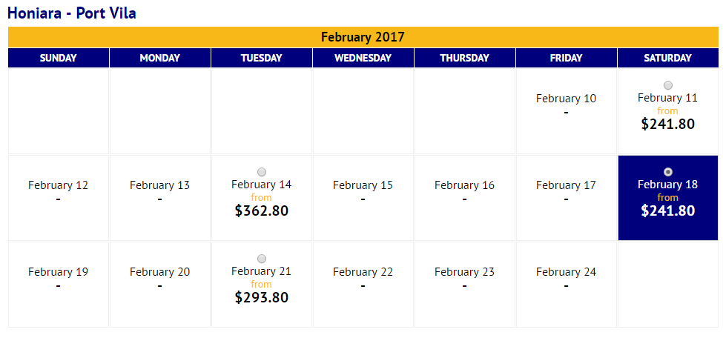
Task: Click the February 13 date cell
Action: click(160, 198)
